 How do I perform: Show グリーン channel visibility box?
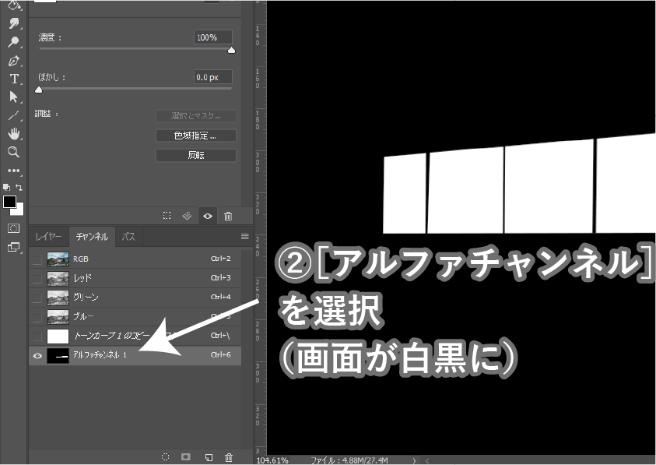37,298
